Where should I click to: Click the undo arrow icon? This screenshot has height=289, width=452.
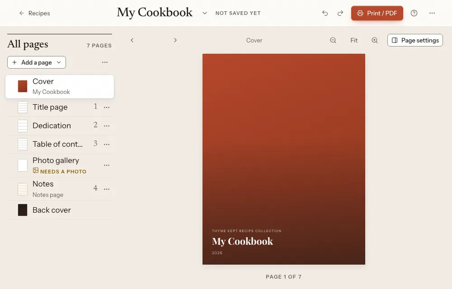tap(325, 13)
